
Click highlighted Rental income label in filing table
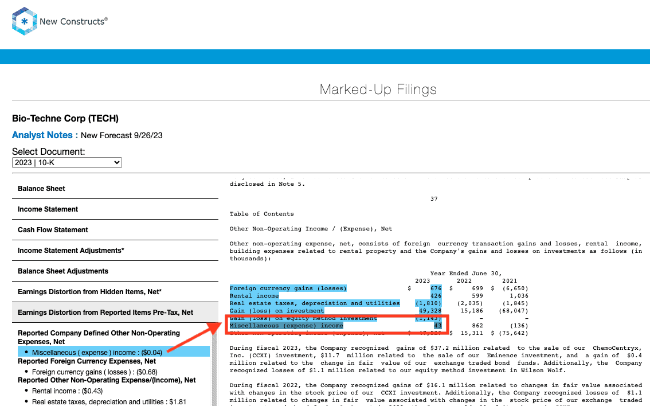point(254,296)
